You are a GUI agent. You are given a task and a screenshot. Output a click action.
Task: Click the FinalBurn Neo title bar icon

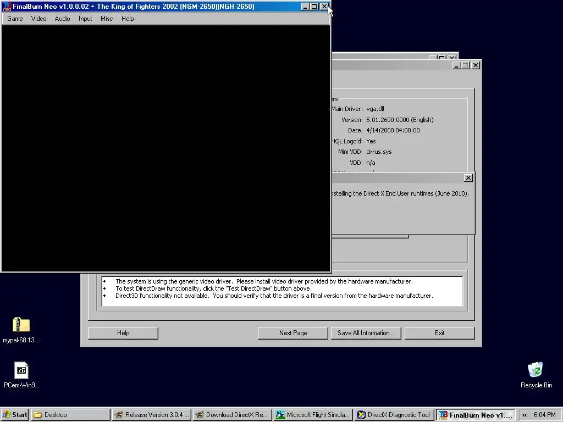tap(7, 7)
